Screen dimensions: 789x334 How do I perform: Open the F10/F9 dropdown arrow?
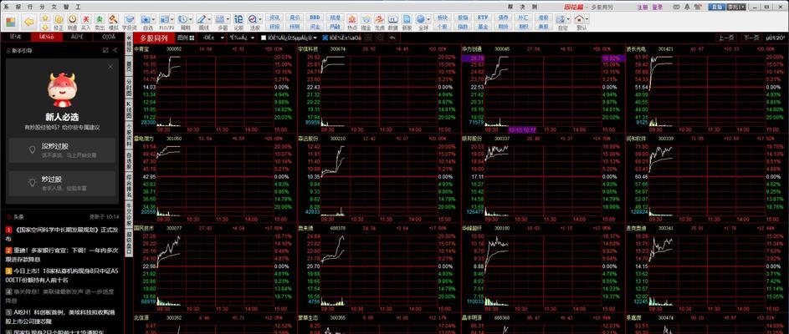tap(173, 18)
